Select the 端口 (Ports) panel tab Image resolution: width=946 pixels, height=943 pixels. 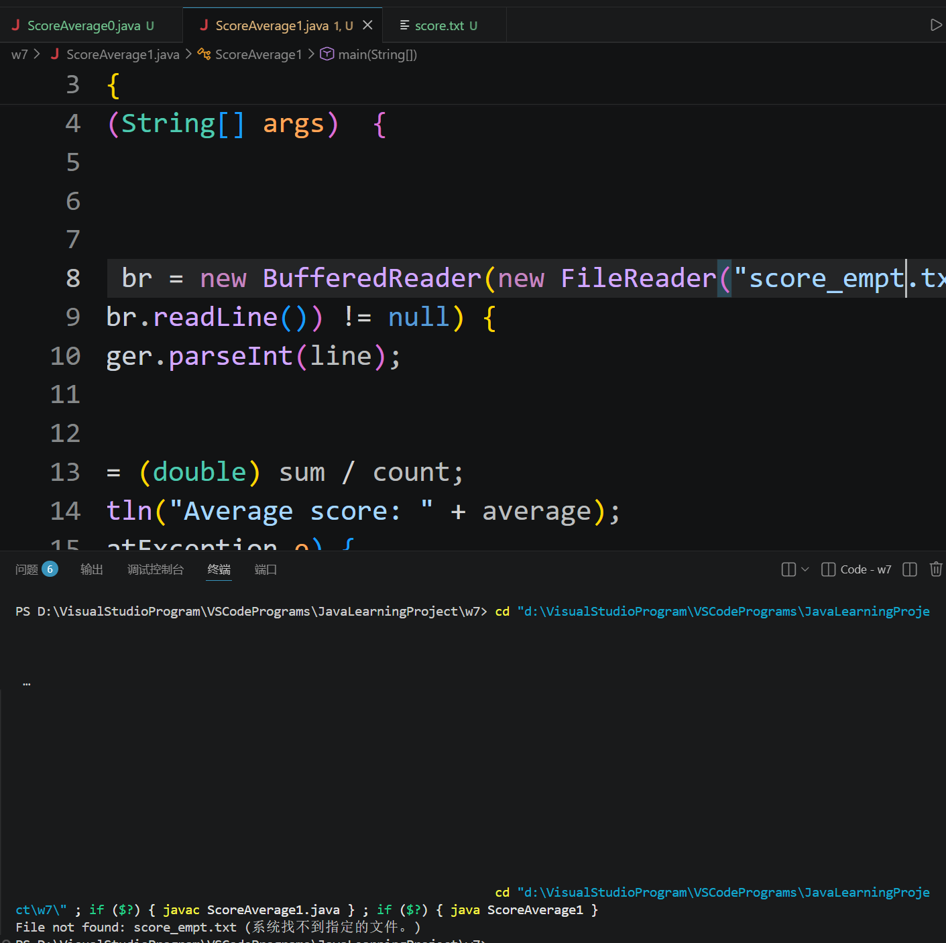click(x=265, y=569)
